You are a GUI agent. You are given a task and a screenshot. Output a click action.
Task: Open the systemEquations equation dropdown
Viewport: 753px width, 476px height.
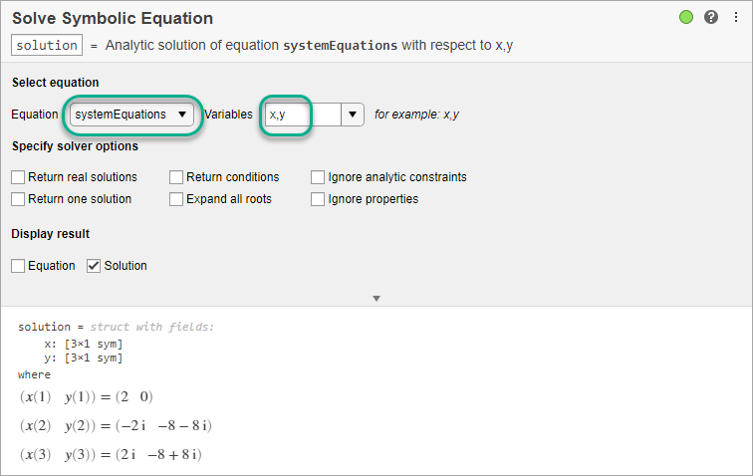coord(132,115)
